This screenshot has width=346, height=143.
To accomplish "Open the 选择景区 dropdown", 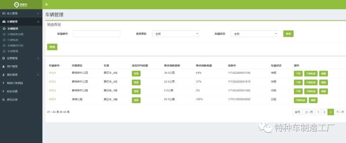I will point(176,34).
